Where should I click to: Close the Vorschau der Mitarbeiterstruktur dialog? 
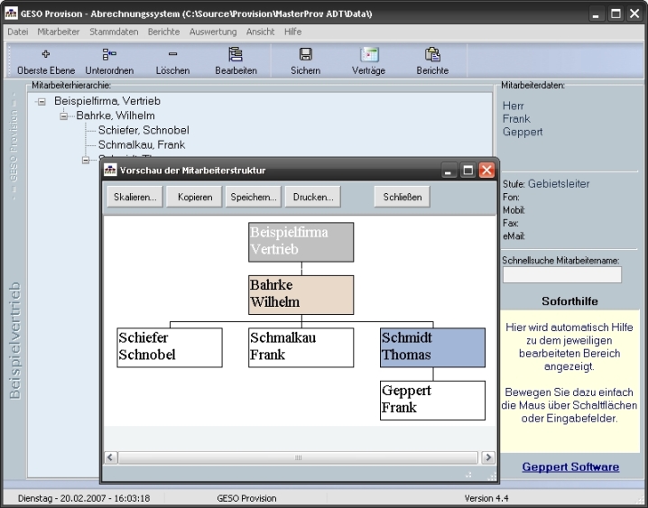486,171
